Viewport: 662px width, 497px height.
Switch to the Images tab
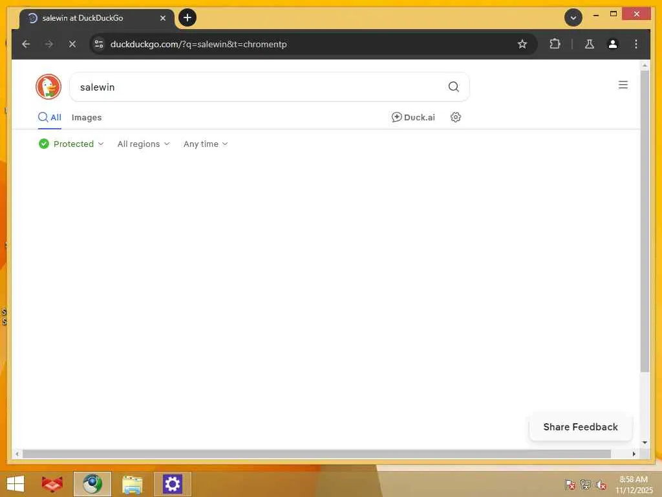tap(87, 118)
